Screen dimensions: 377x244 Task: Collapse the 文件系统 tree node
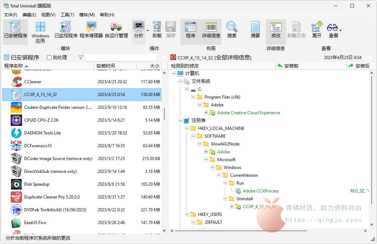point(180,81)
